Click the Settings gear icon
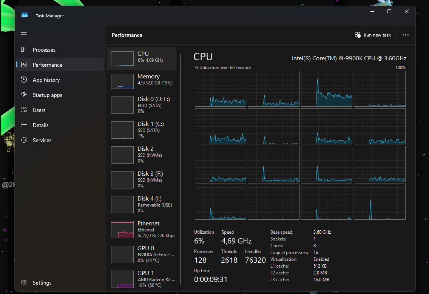The height and width of the screenshot is (294, 429). pyautogui.click(x=24, y=283)
